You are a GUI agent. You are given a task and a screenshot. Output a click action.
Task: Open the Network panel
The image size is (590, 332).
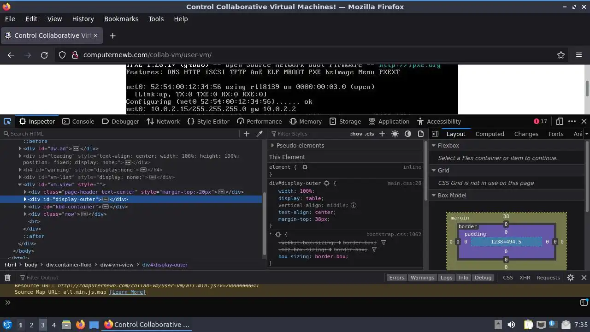pyautogui.click(x=163, y=121)
